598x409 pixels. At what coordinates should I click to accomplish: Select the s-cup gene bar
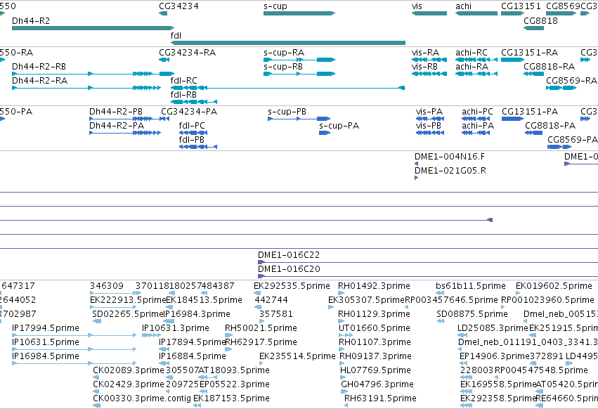click(x=299, y=13)
